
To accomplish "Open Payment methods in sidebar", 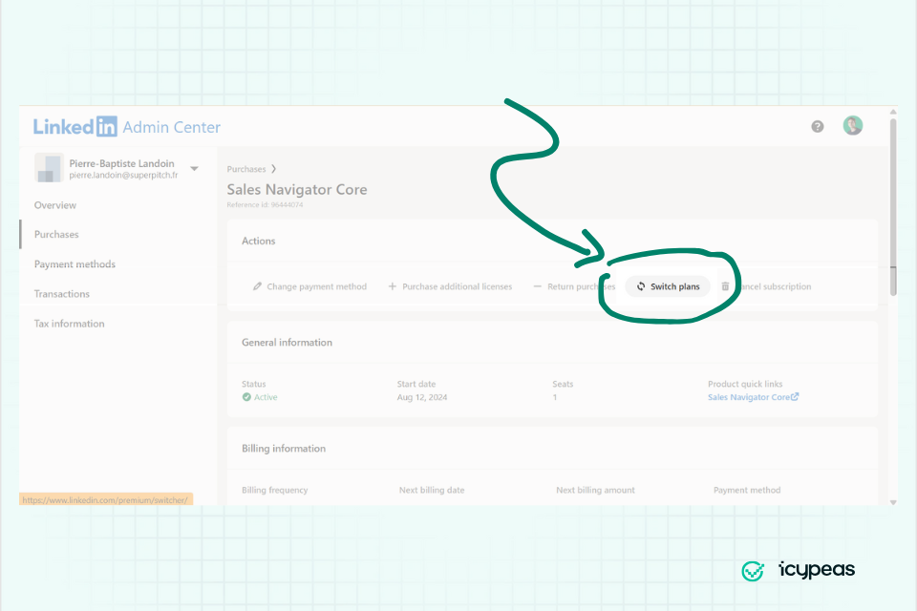I will click(75, 264).
